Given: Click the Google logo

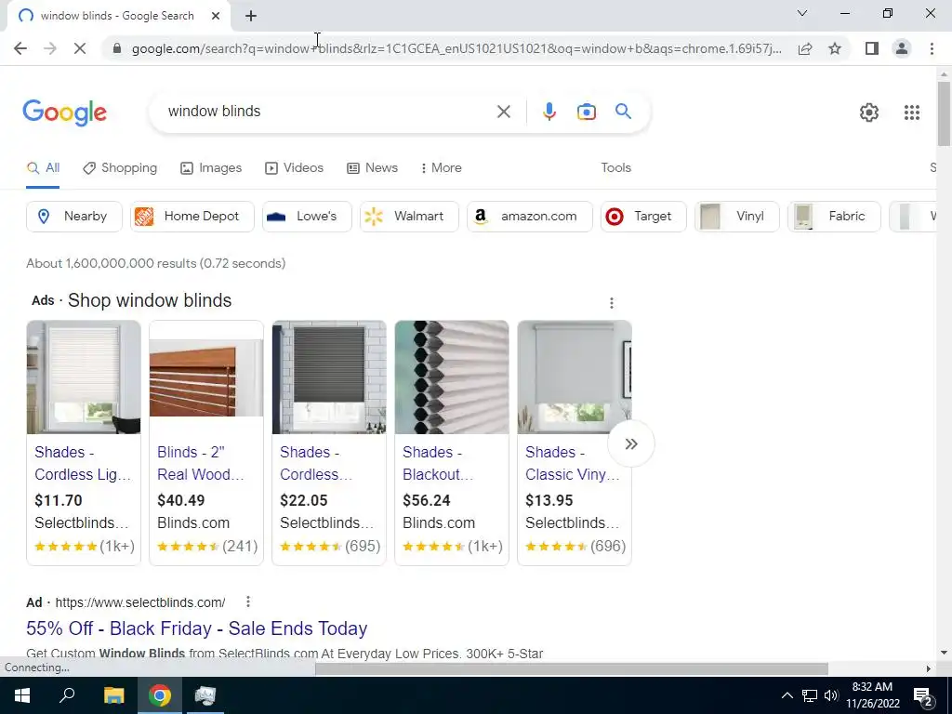Looking at the screenshot, I should click(x=64, y=112).
